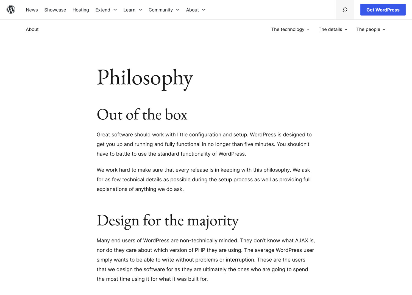Open the Learn dropdown
Image resolution: width=412 pixels, height=295 pixels.
129,10
